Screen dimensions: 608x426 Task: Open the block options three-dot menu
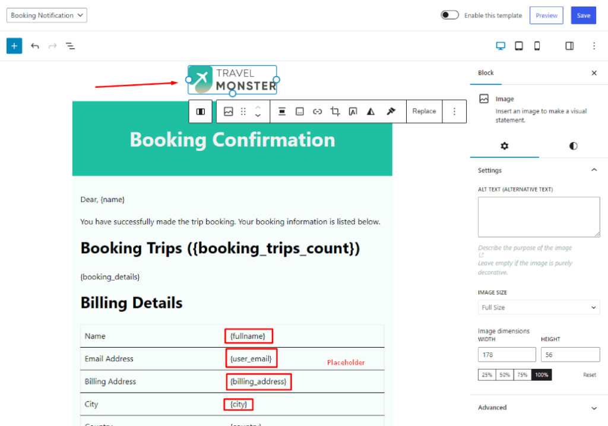point(454,111)
